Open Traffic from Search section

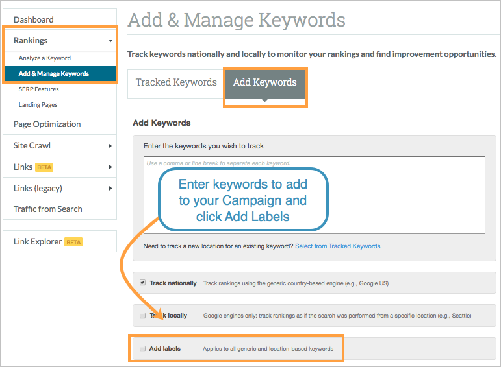pyautogui.click(x=48, y=209)
